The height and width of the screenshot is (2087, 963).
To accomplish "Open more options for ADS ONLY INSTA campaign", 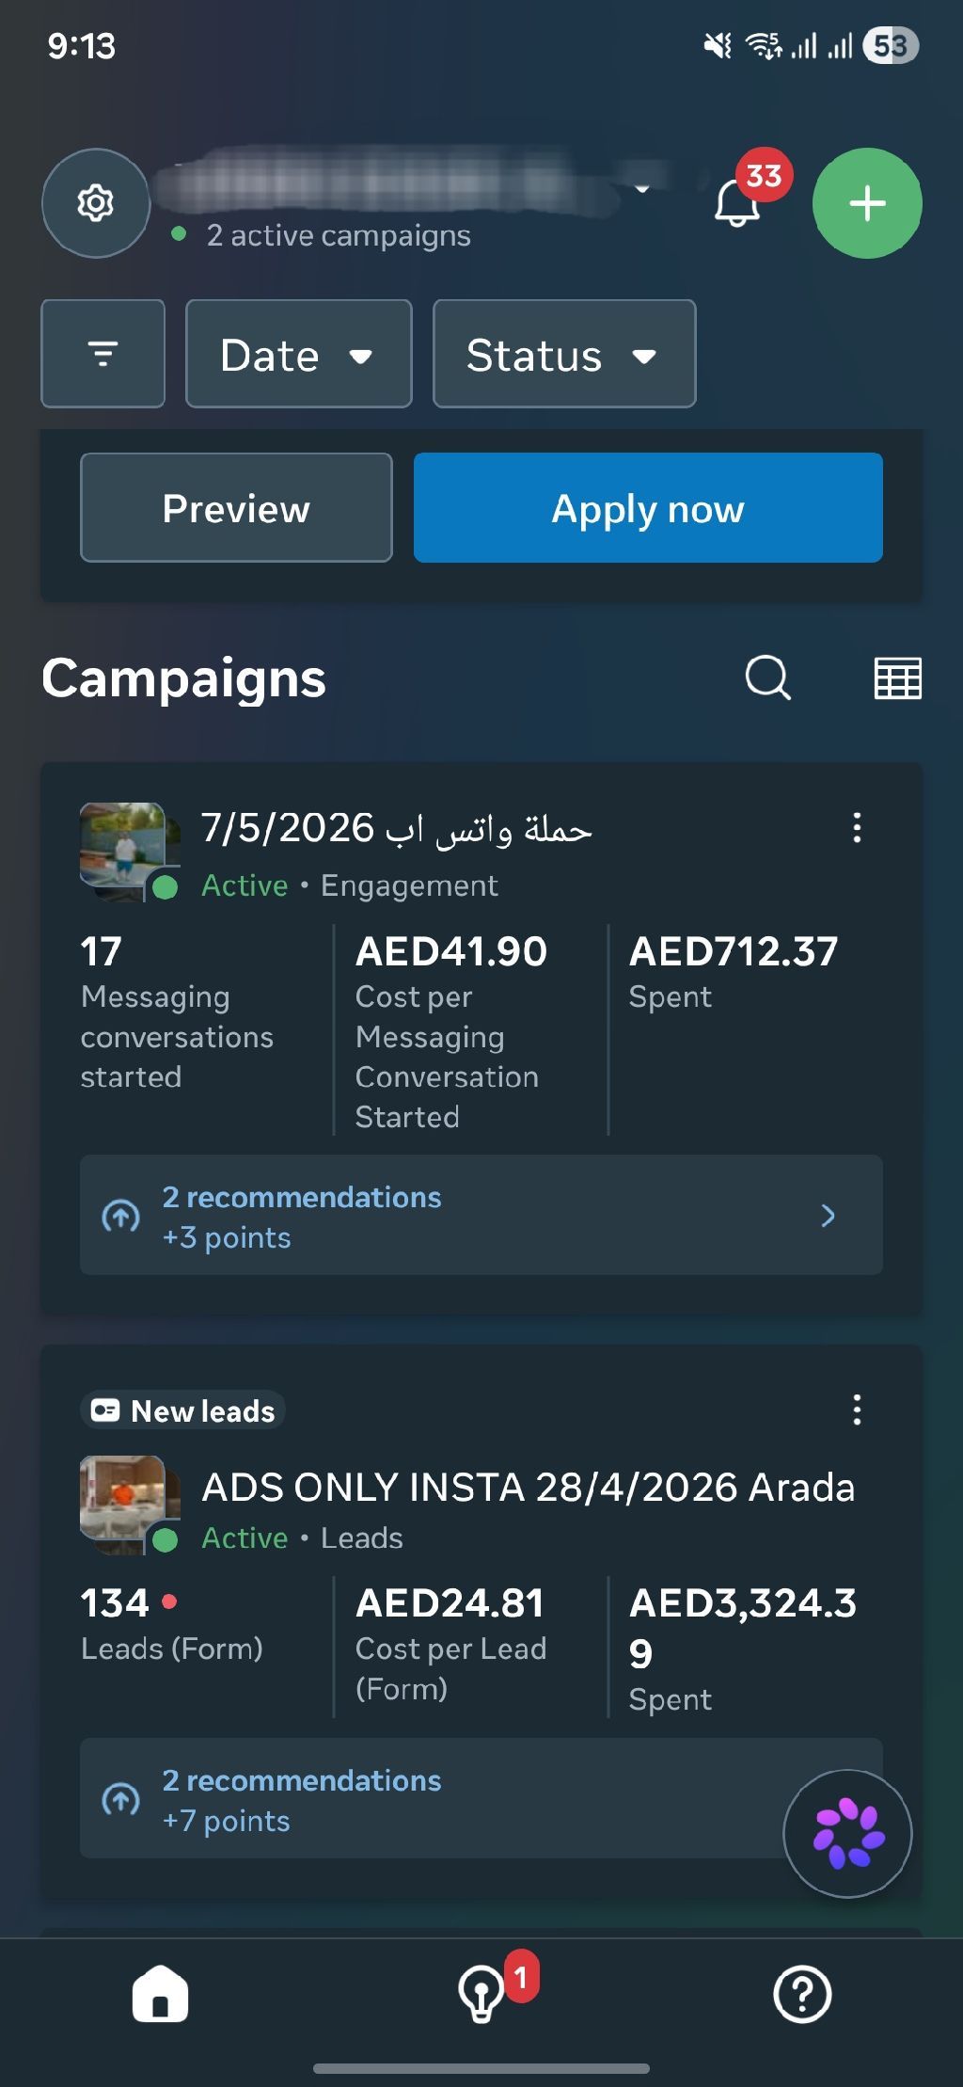I will [857, 1410].
